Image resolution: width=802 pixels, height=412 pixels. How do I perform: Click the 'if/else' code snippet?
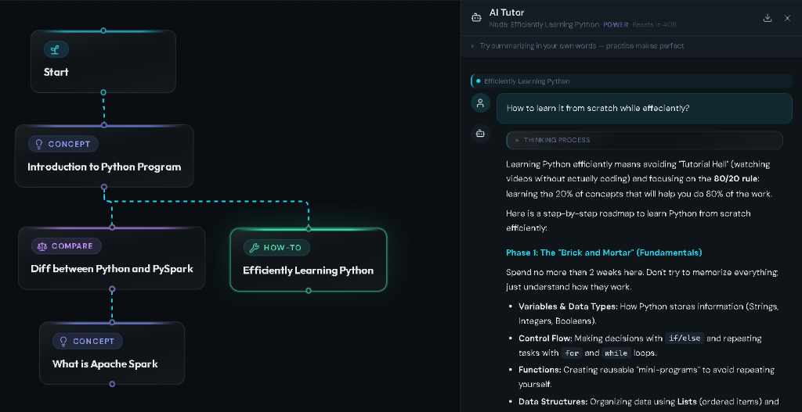pos(685,338)
